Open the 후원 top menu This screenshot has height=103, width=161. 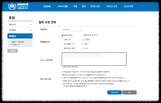pos(75,6)
